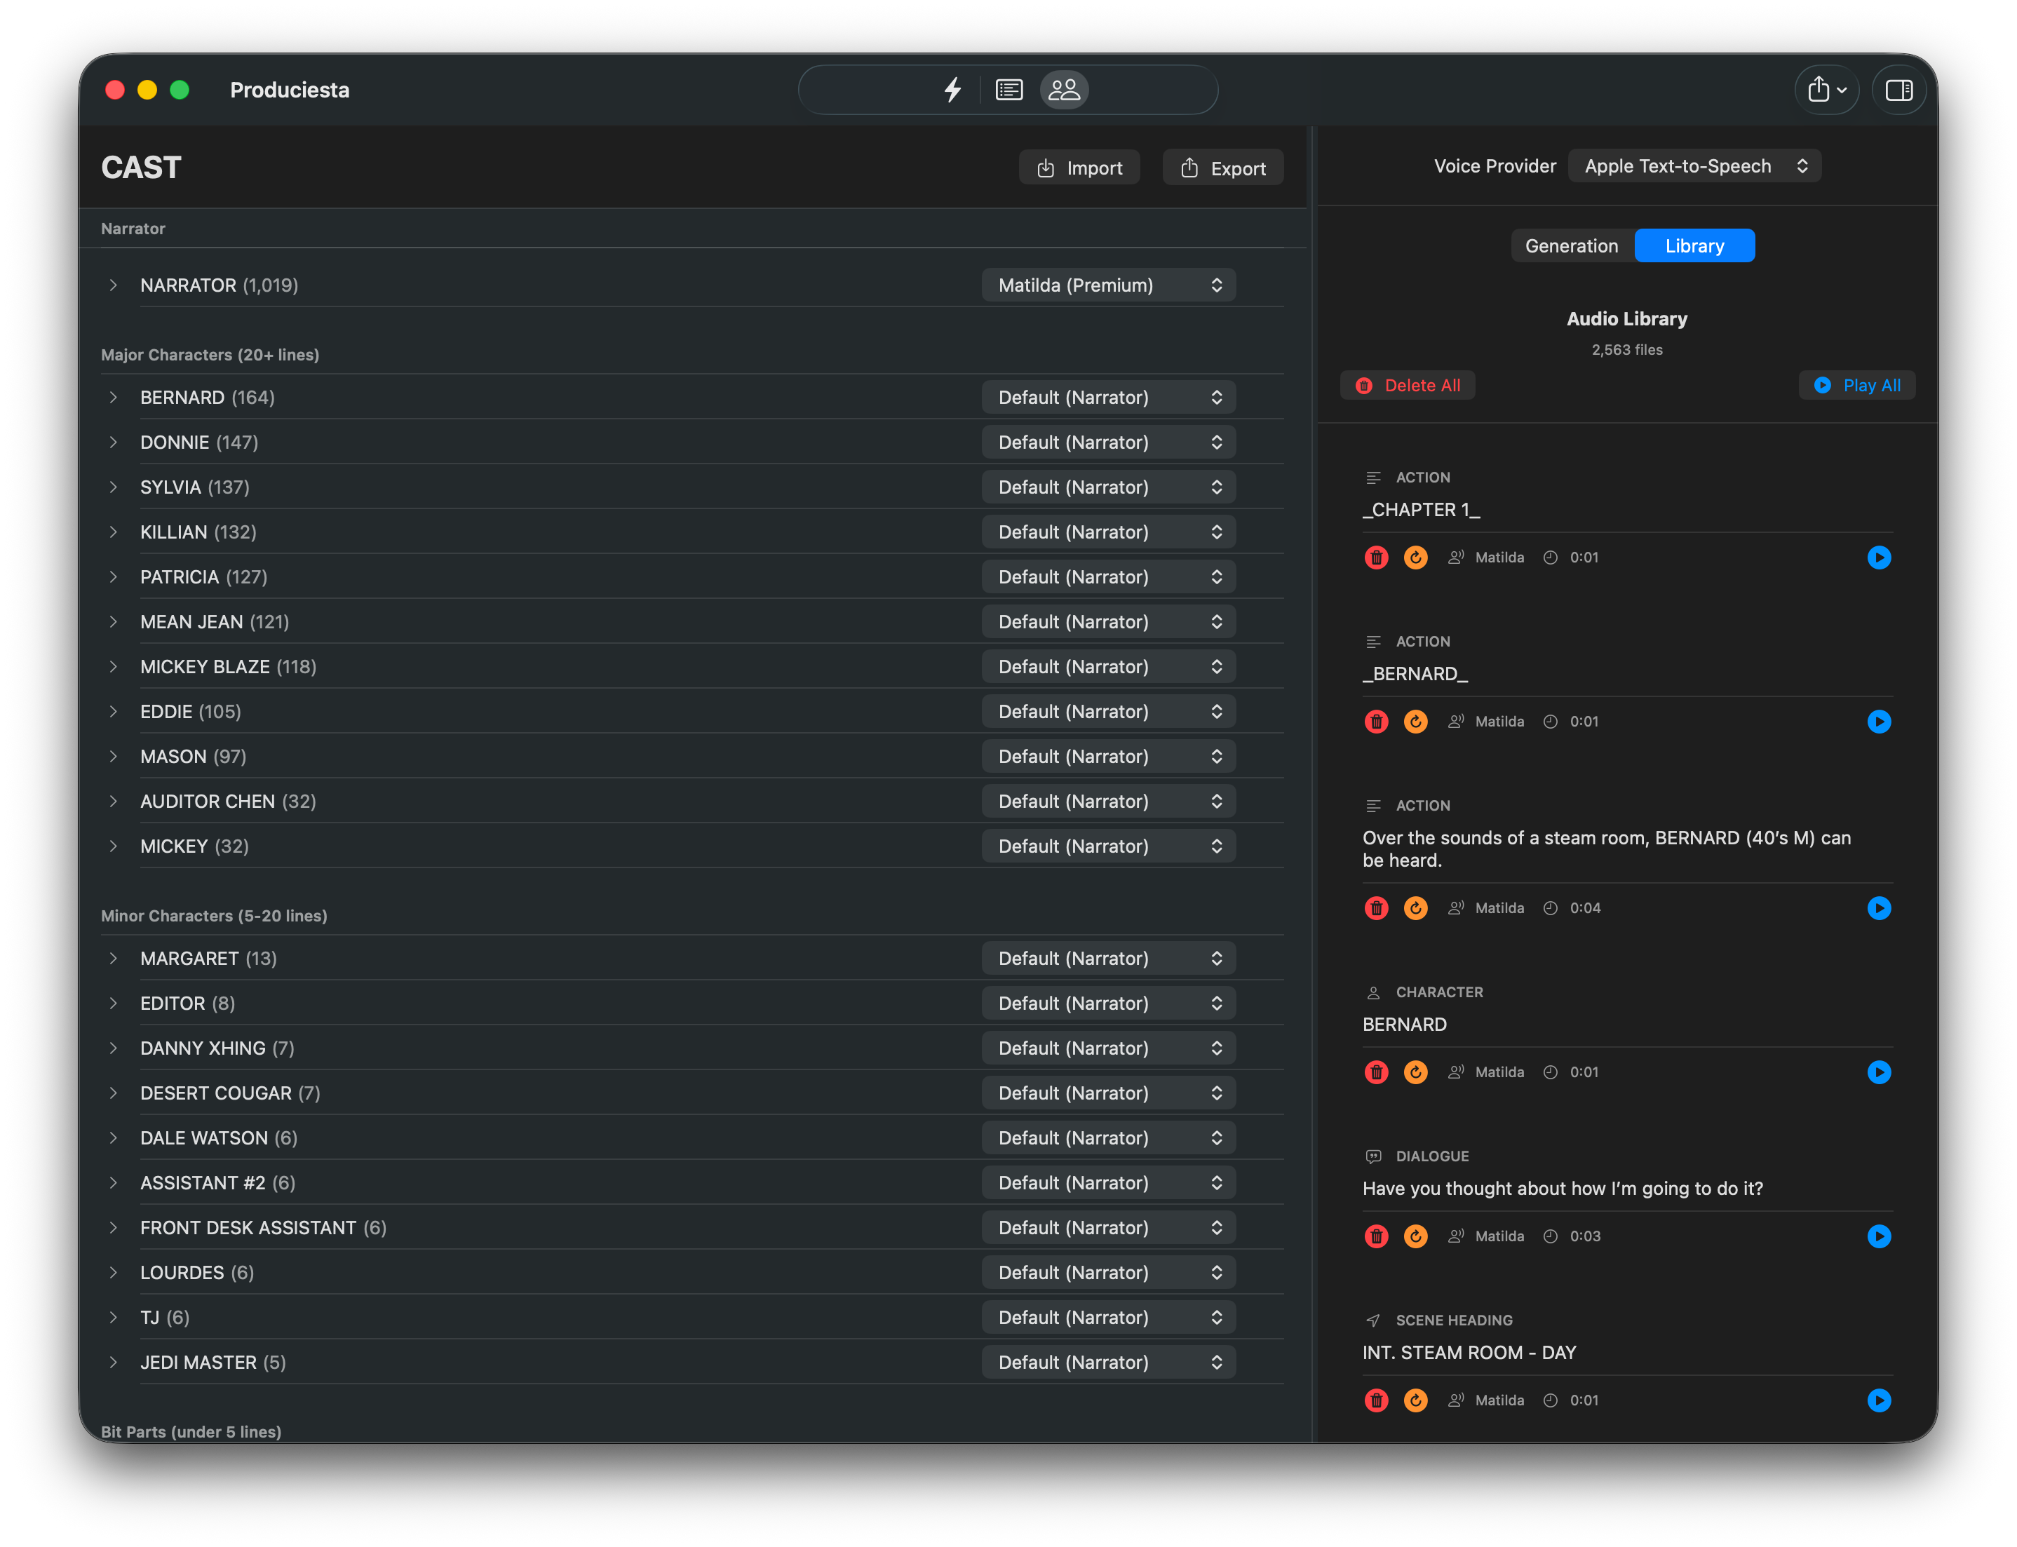The image size is (2017, 1547).
Task: Click the Export button
Action: (1222, 168)
